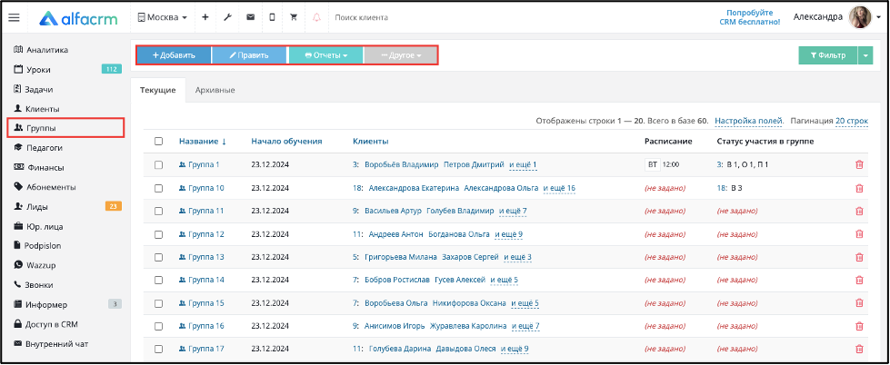Open Юр. лица in the sidebar
Image resolution: width=890 pixels, height=365 pixels.
point(38,227)
